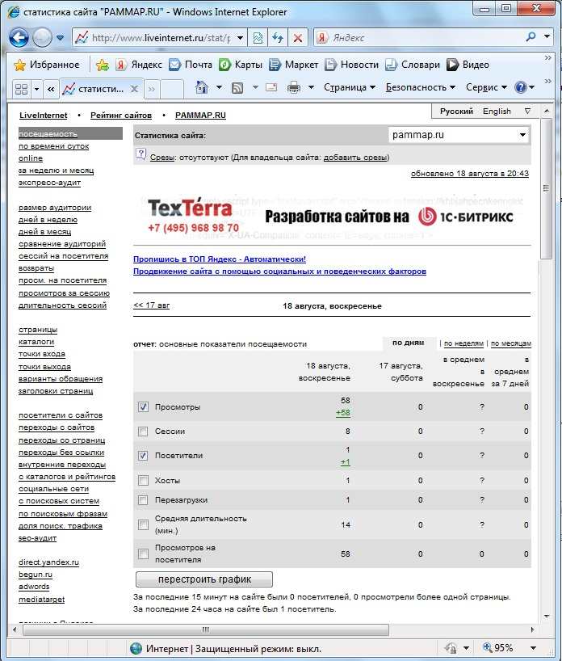The width and height of the screenshot is (562, 661).
Task: Click the Help question mark icon
Action: pyautogui.click(x=521, y=87)
